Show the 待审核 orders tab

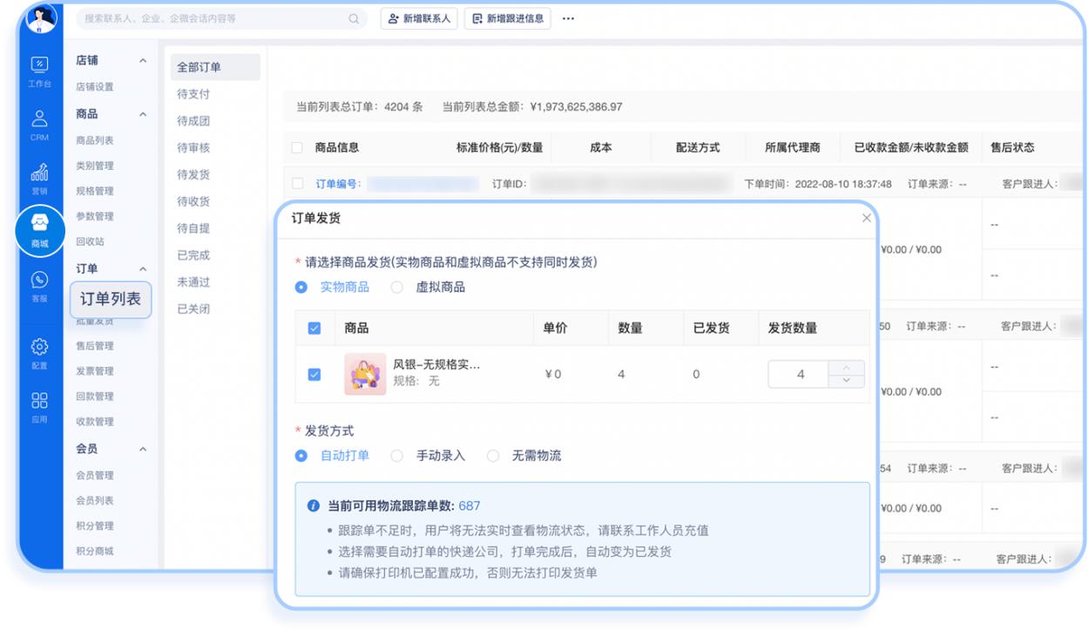point(193,148)
